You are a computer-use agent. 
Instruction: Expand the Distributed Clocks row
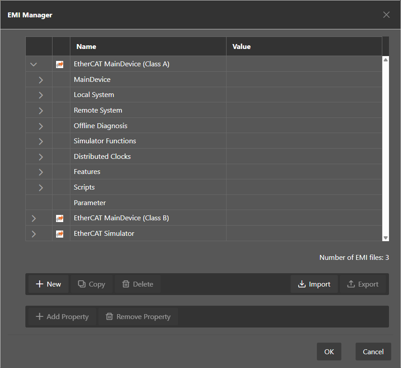[x=41, y=157]
